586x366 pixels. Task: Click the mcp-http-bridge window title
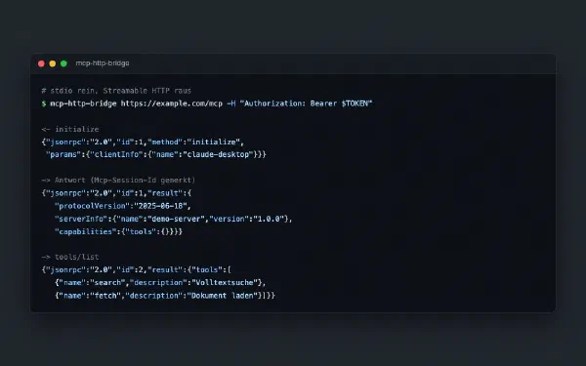point(103,63)
